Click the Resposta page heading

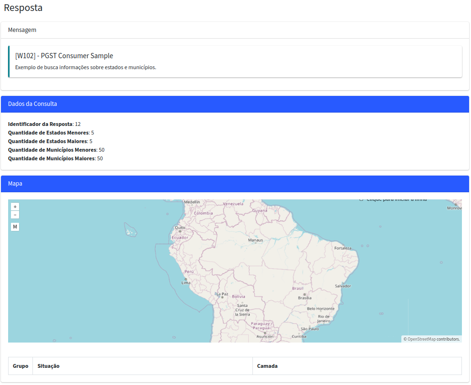23,8
